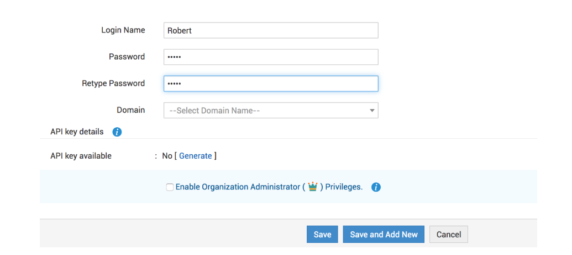Click the Save and Add New button
The width and height of the screenshot is (572, 255).
click(384, 235)
